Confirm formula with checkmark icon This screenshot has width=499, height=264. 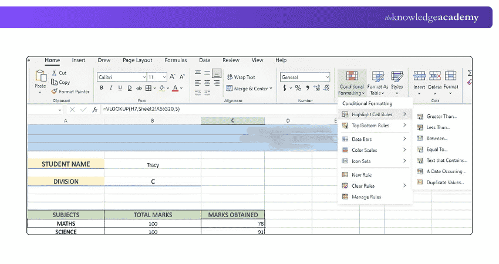click(x=83, y=110)
